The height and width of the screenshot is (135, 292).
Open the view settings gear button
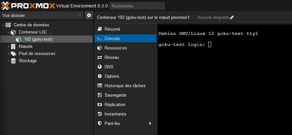89,15
